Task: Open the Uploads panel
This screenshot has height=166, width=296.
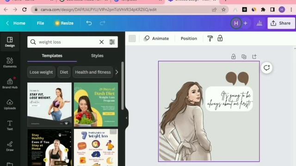Action: click(10, 104)
